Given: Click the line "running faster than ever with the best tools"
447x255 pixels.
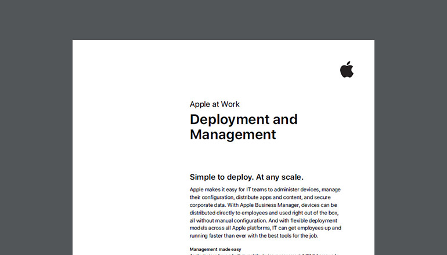Looking at the screenshot, I should click(x=254, y=236).
